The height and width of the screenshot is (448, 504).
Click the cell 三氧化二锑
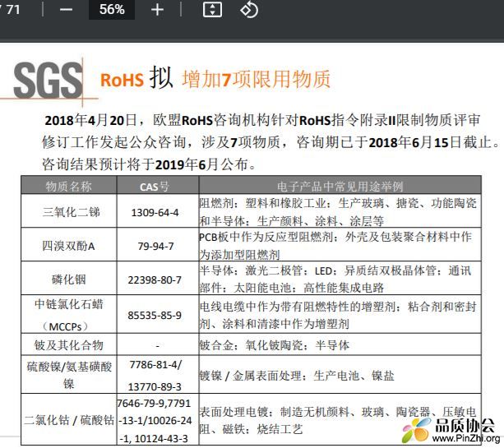click(71, 212)
